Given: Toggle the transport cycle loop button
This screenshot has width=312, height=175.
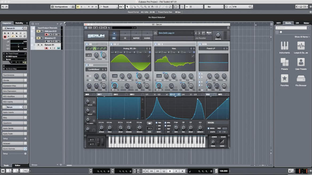Looking at the screenshot, I should (164, 171).
